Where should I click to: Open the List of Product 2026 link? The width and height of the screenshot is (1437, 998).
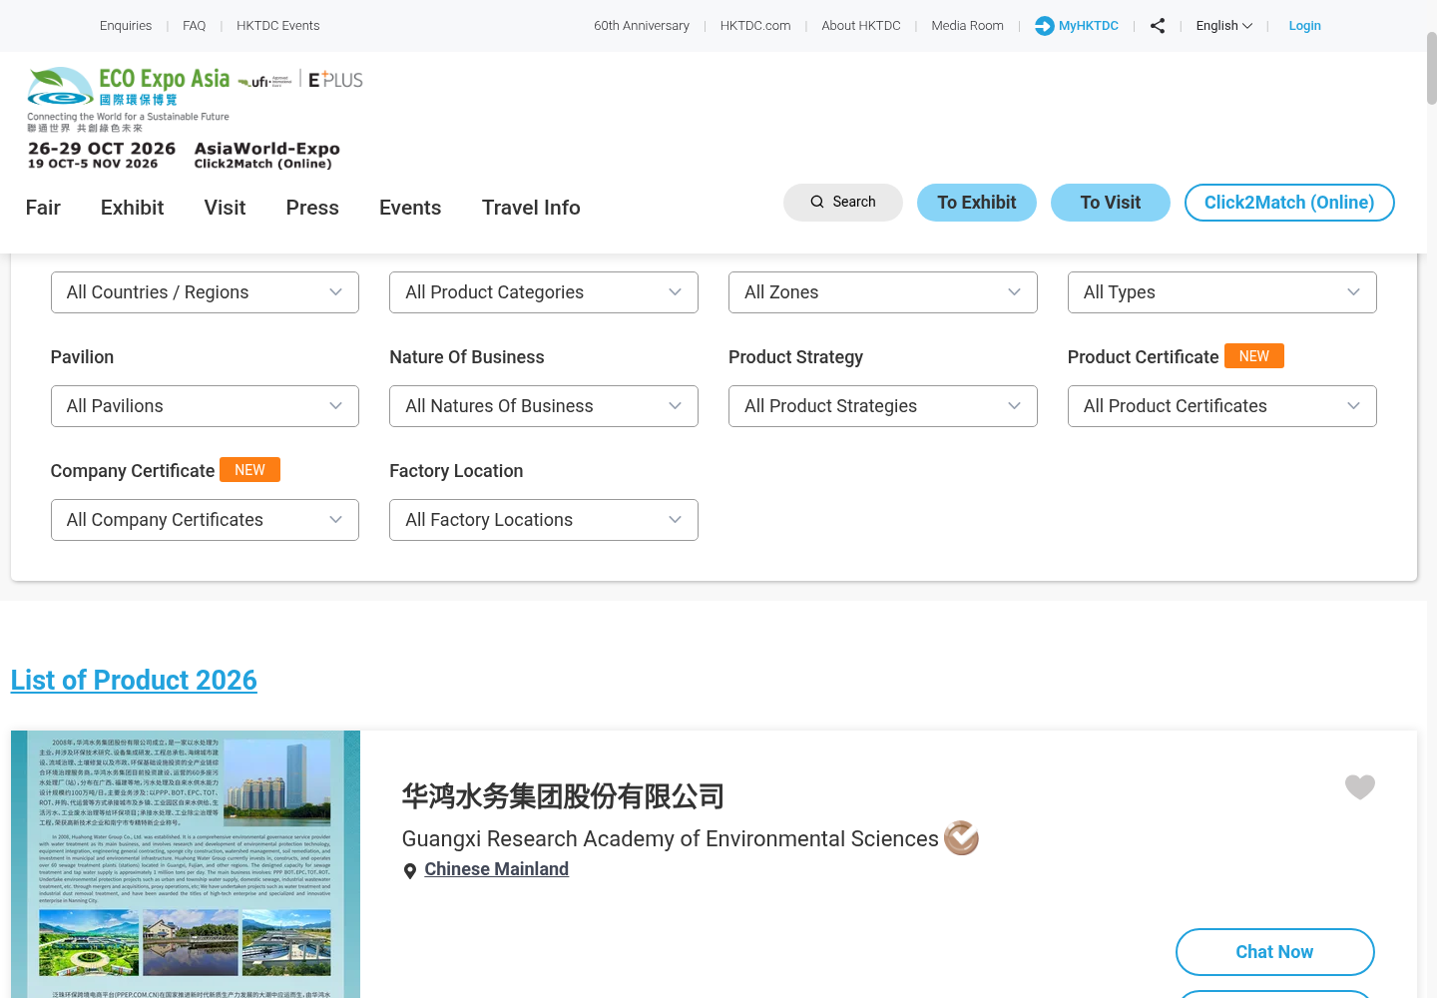pos(134,681)
